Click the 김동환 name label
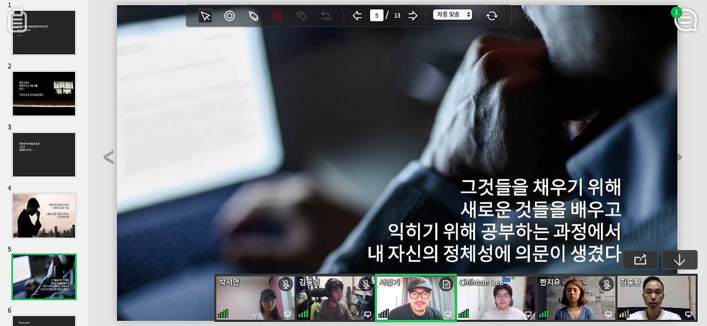707x326 pixels. pos(630,282)
